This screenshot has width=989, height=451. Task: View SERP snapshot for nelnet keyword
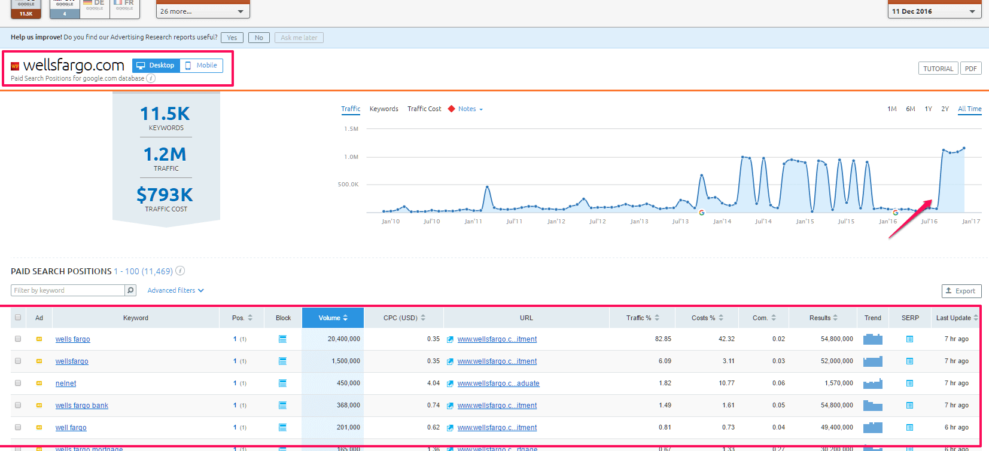click(x=909, y=383)
